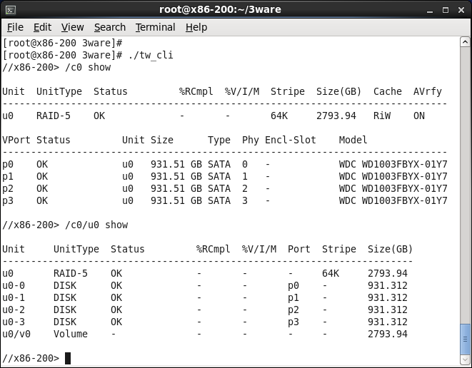472x368 pixels.
Task: Click the cursor at the last prompt
Action: coord(68,358)
